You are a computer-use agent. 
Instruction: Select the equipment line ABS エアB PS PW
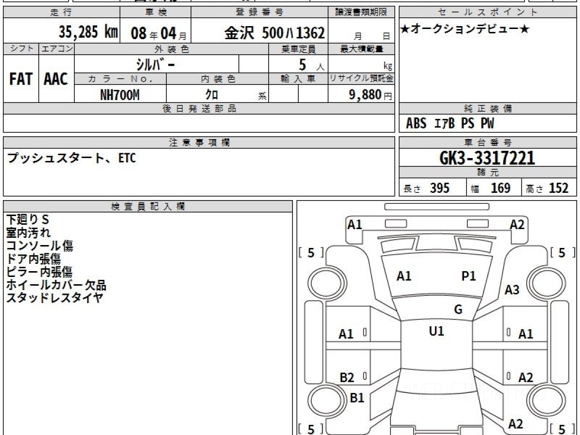coord(450,124)
